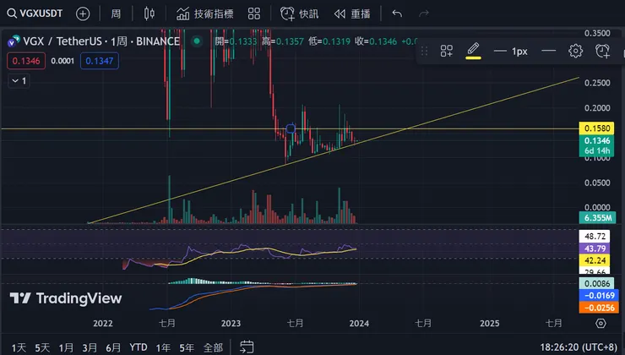
Task: Set range to 3 months
Action: (90, 347)
